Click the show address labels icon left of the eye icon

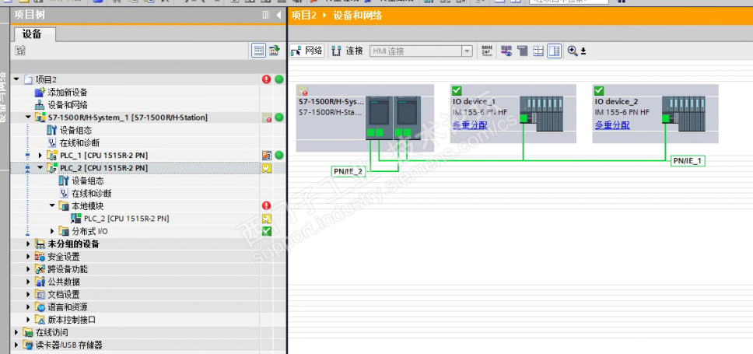coord(487,51)
